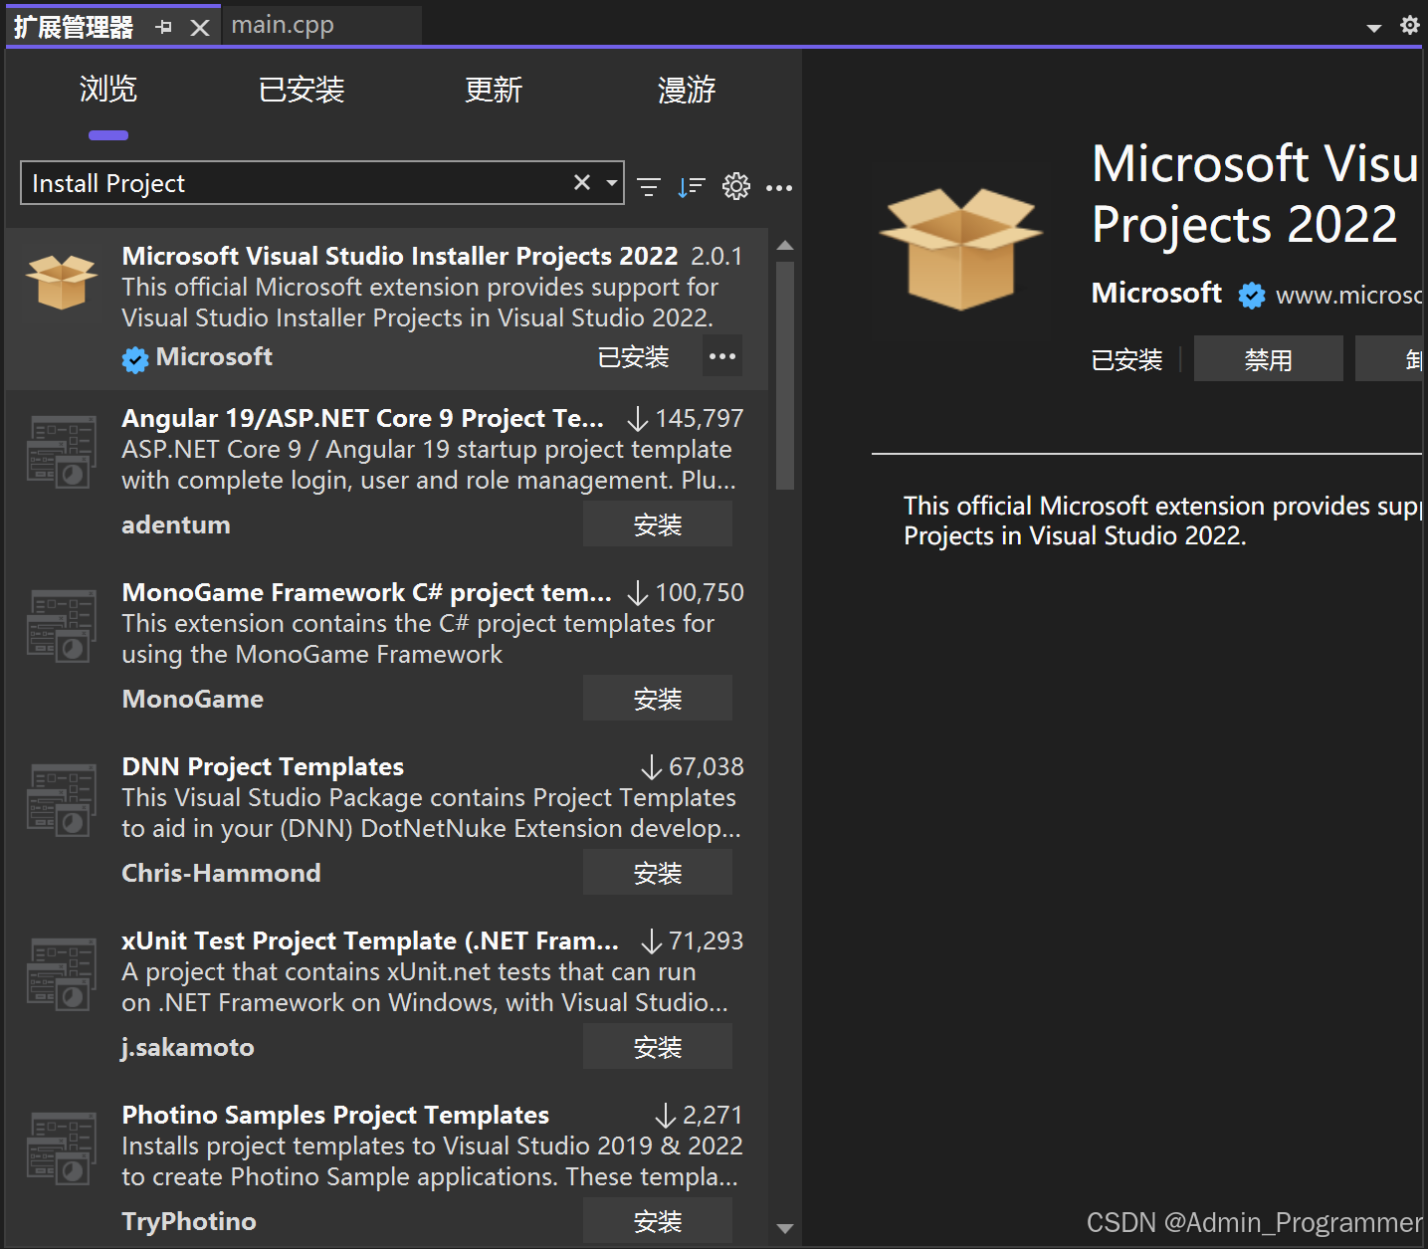Viewport: 1428px width, 1249px height.
Task: Expand the search history dropdown
Action: pyautogui.click(x=612, y=183)
